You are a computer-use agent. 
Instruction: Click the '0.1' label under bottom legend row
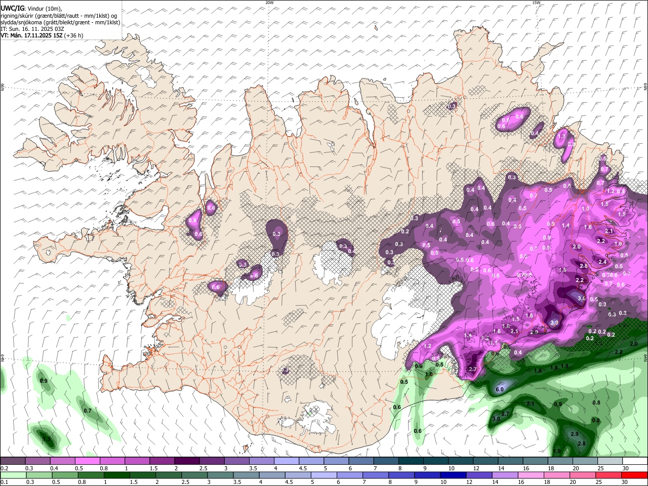pyautogui.click(x=4, y=482)
